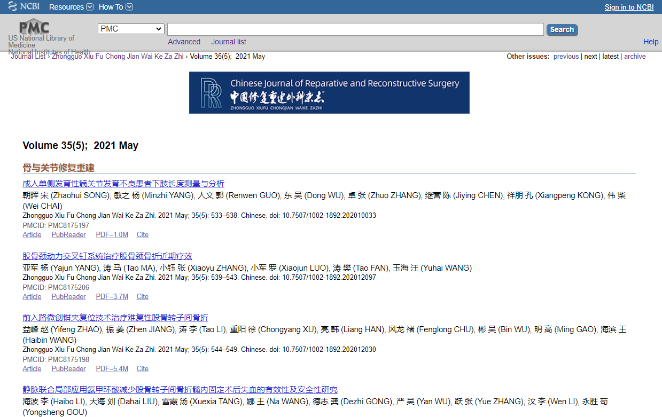The height and width of the screenshot is (417, 662).
Task: Click Cite for PMC8175206
Action: pos(142,297)
